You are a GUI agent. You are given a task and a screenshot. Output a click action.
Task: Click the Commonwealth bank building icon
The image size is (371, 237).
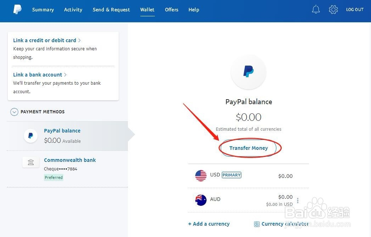point(31,162)
